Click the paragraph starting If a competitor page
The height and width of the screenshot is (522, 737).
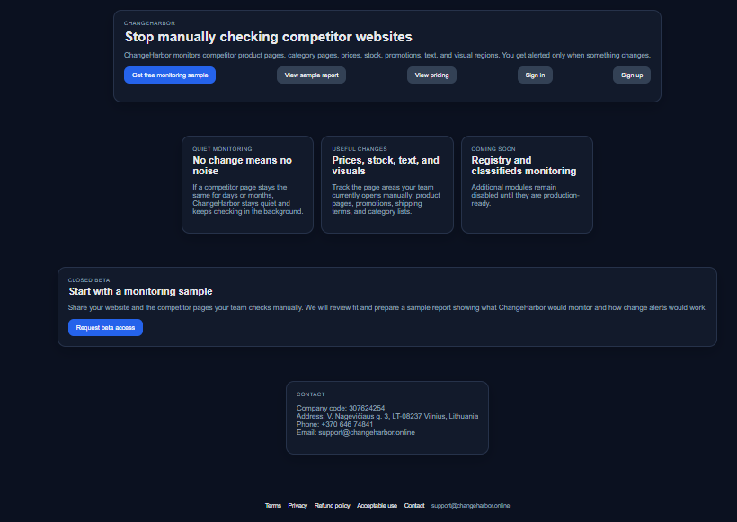[248, 199]
